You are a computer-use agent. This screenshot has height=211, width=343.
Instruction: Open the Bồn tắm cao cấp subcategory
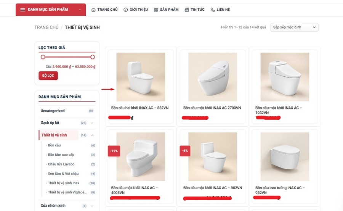click(61, 155)
